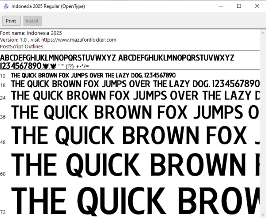Click the size 36 sample label
The height and width of the screenshot is (218, 266).
(x=3, y=117)
